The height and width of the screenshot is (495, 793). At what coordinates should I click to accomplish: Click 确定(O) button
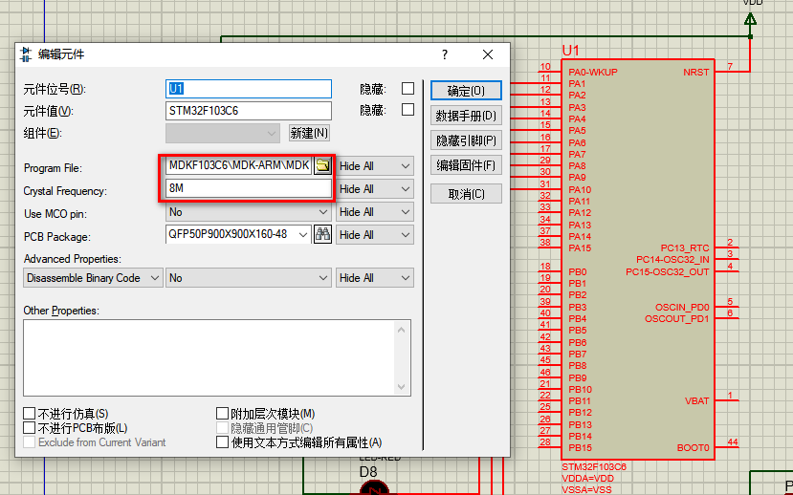pos(466,91)
